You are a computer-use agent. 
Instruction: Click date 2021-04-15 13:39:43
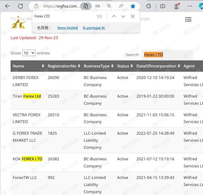155,177
